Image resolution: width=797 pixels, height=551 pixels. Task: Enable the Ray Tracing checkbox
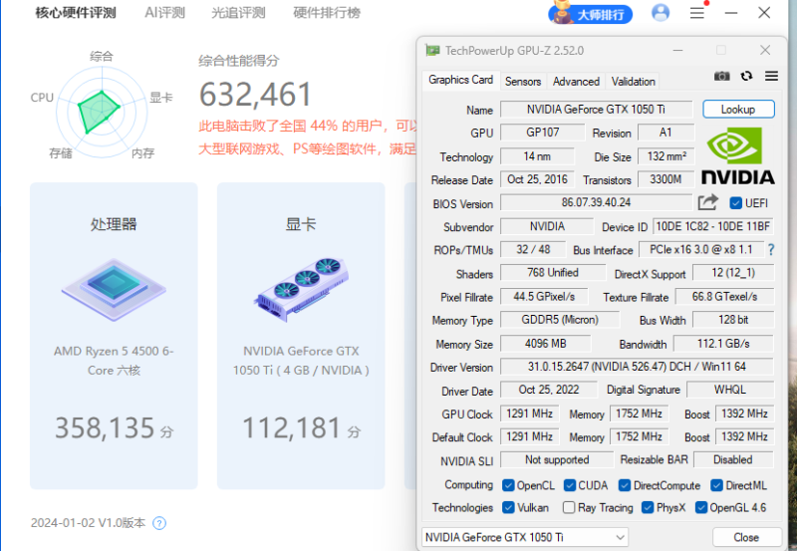[x=569, y=507]
